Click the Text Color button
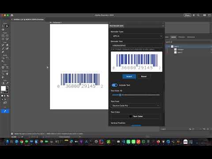Screen dimensions: 212x159 point(136,116)
